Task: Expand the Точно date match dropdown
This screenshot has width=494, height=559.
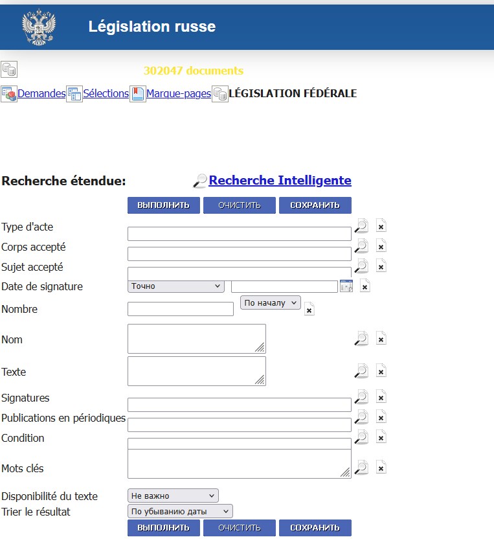Action: 175,286
